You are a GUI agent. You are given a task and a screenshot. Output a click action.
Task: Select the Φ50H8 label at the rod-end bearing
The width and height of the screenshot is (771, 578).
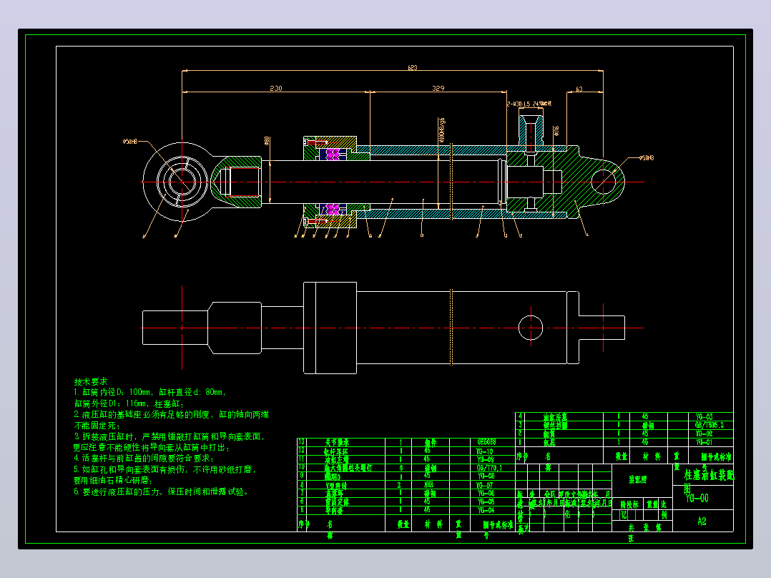(x=130, y=142)
